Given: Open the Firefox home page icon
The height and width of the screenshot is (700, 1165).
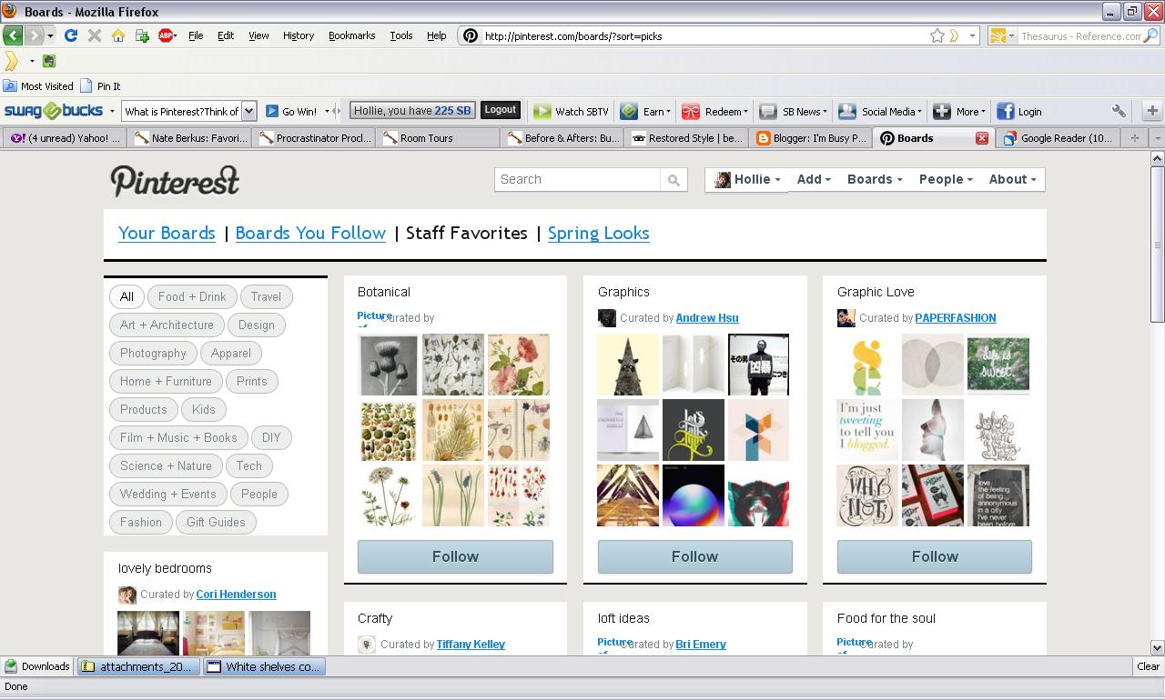Looking at the screenshot, I should (118, 35).
